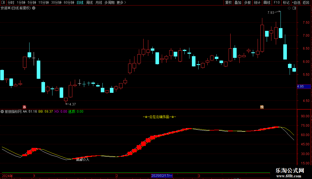The height and width of the screenshot is (179, 312).
Task: Select the 1分钟 period tab
Action: pyautogui.click(x=21, y=2)
